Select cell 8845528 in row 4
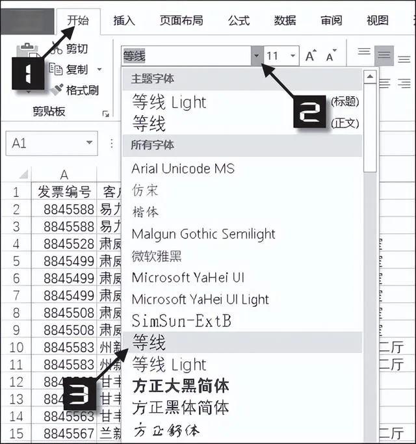This screenshot has width=416, height=444. coord(64,244)
